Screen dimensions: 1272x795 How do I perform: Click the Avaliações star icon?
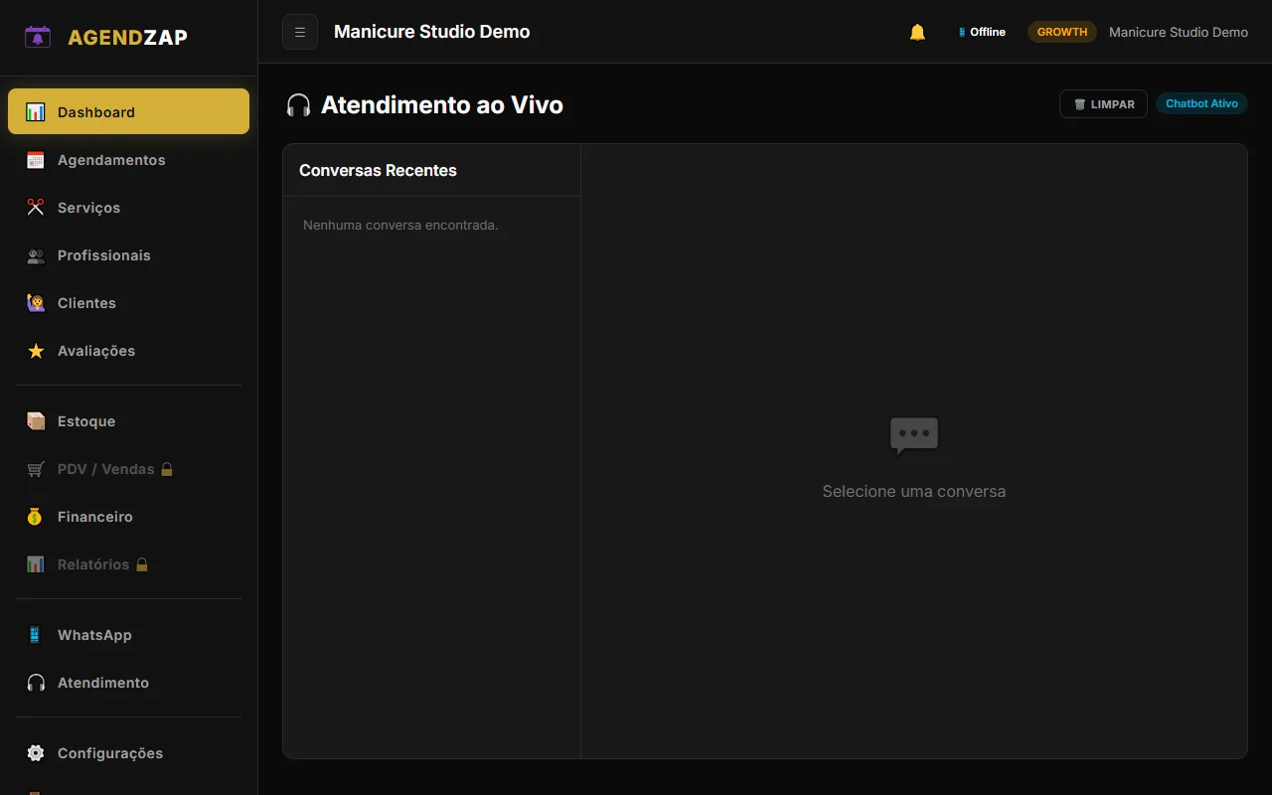tap(36, 351)
